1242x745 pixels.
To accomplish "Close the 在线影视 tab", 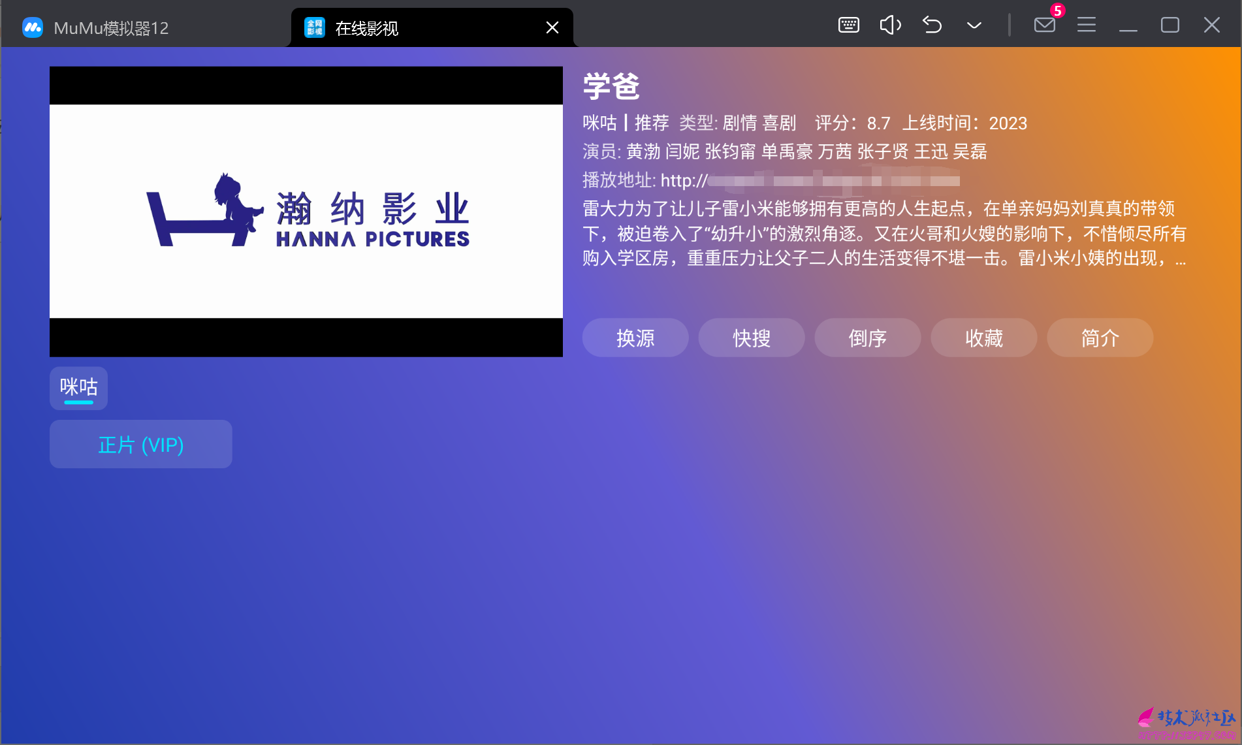I will (552, 27).
